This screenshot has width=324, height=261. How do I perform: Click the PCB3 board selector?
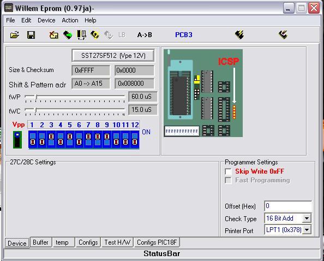point(184,35)
